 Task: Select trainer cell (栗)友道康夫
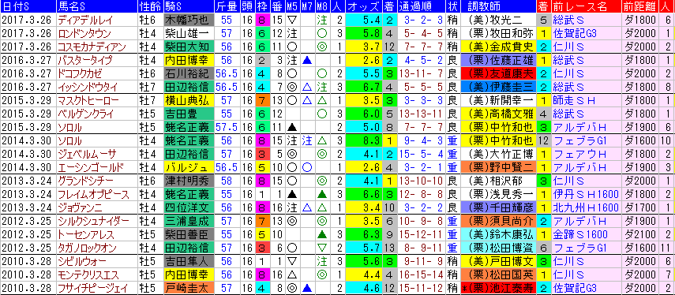[x=498, y=73]
